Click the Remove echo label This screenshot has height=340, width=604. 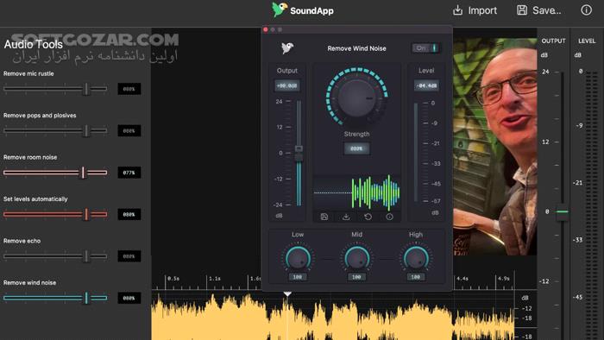pyautogui.click(x=22, y=241)
